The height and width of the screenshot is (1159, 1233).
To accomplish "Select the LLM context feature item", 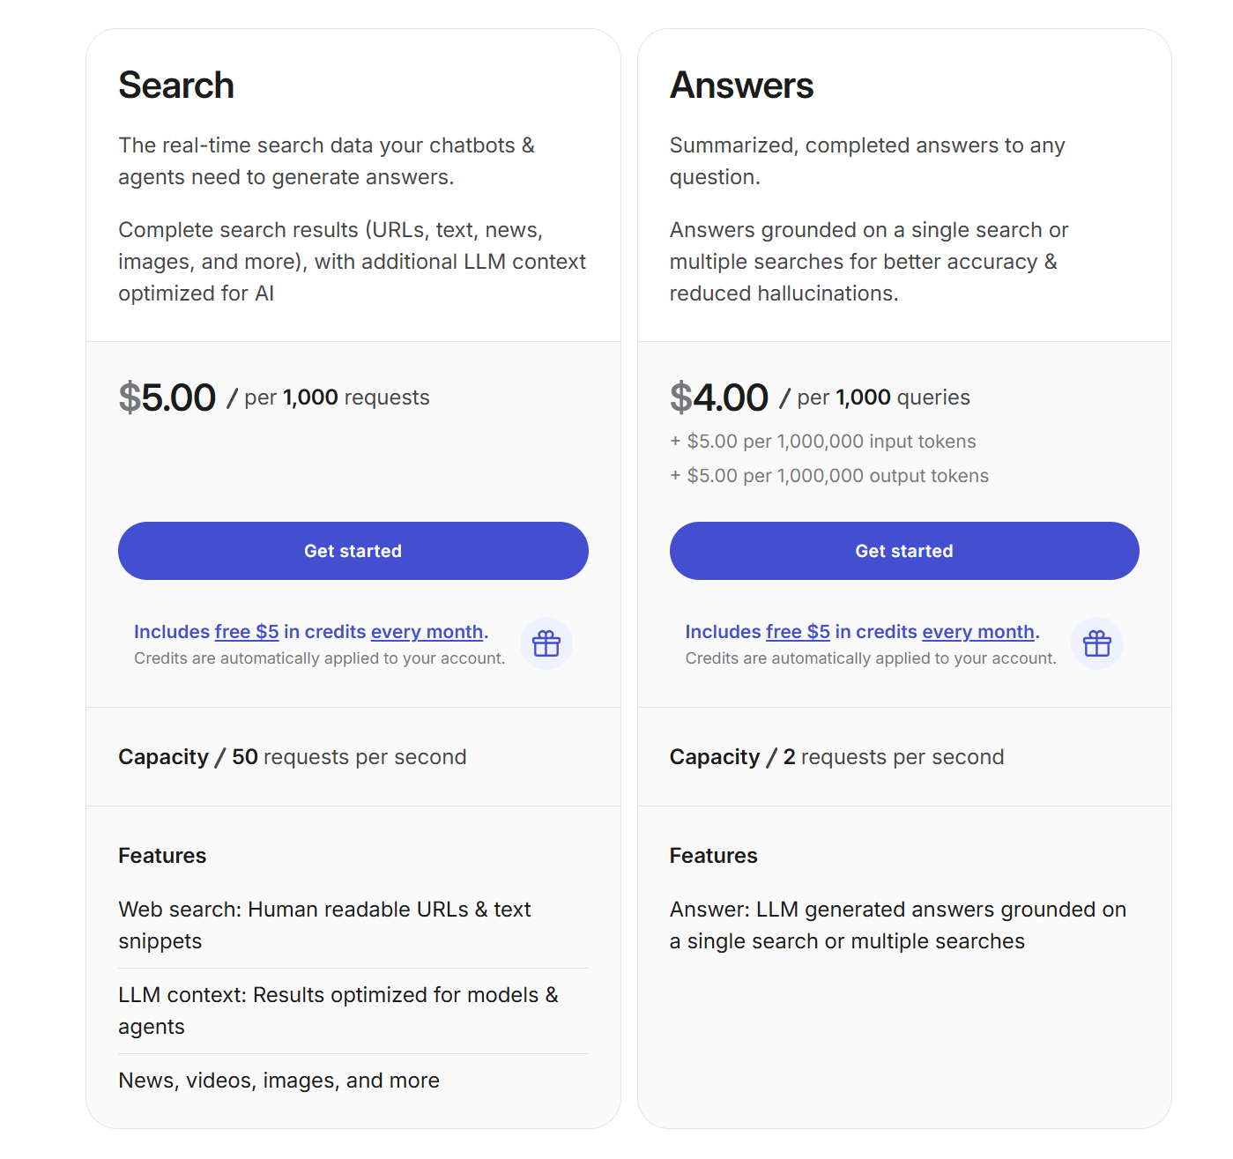I will 338,1010.
